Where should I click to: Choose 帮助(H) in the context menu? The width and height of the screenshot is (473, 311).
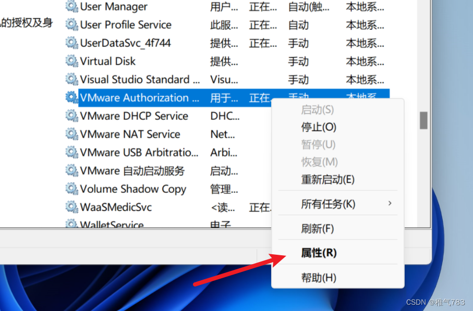coord(319,278)
